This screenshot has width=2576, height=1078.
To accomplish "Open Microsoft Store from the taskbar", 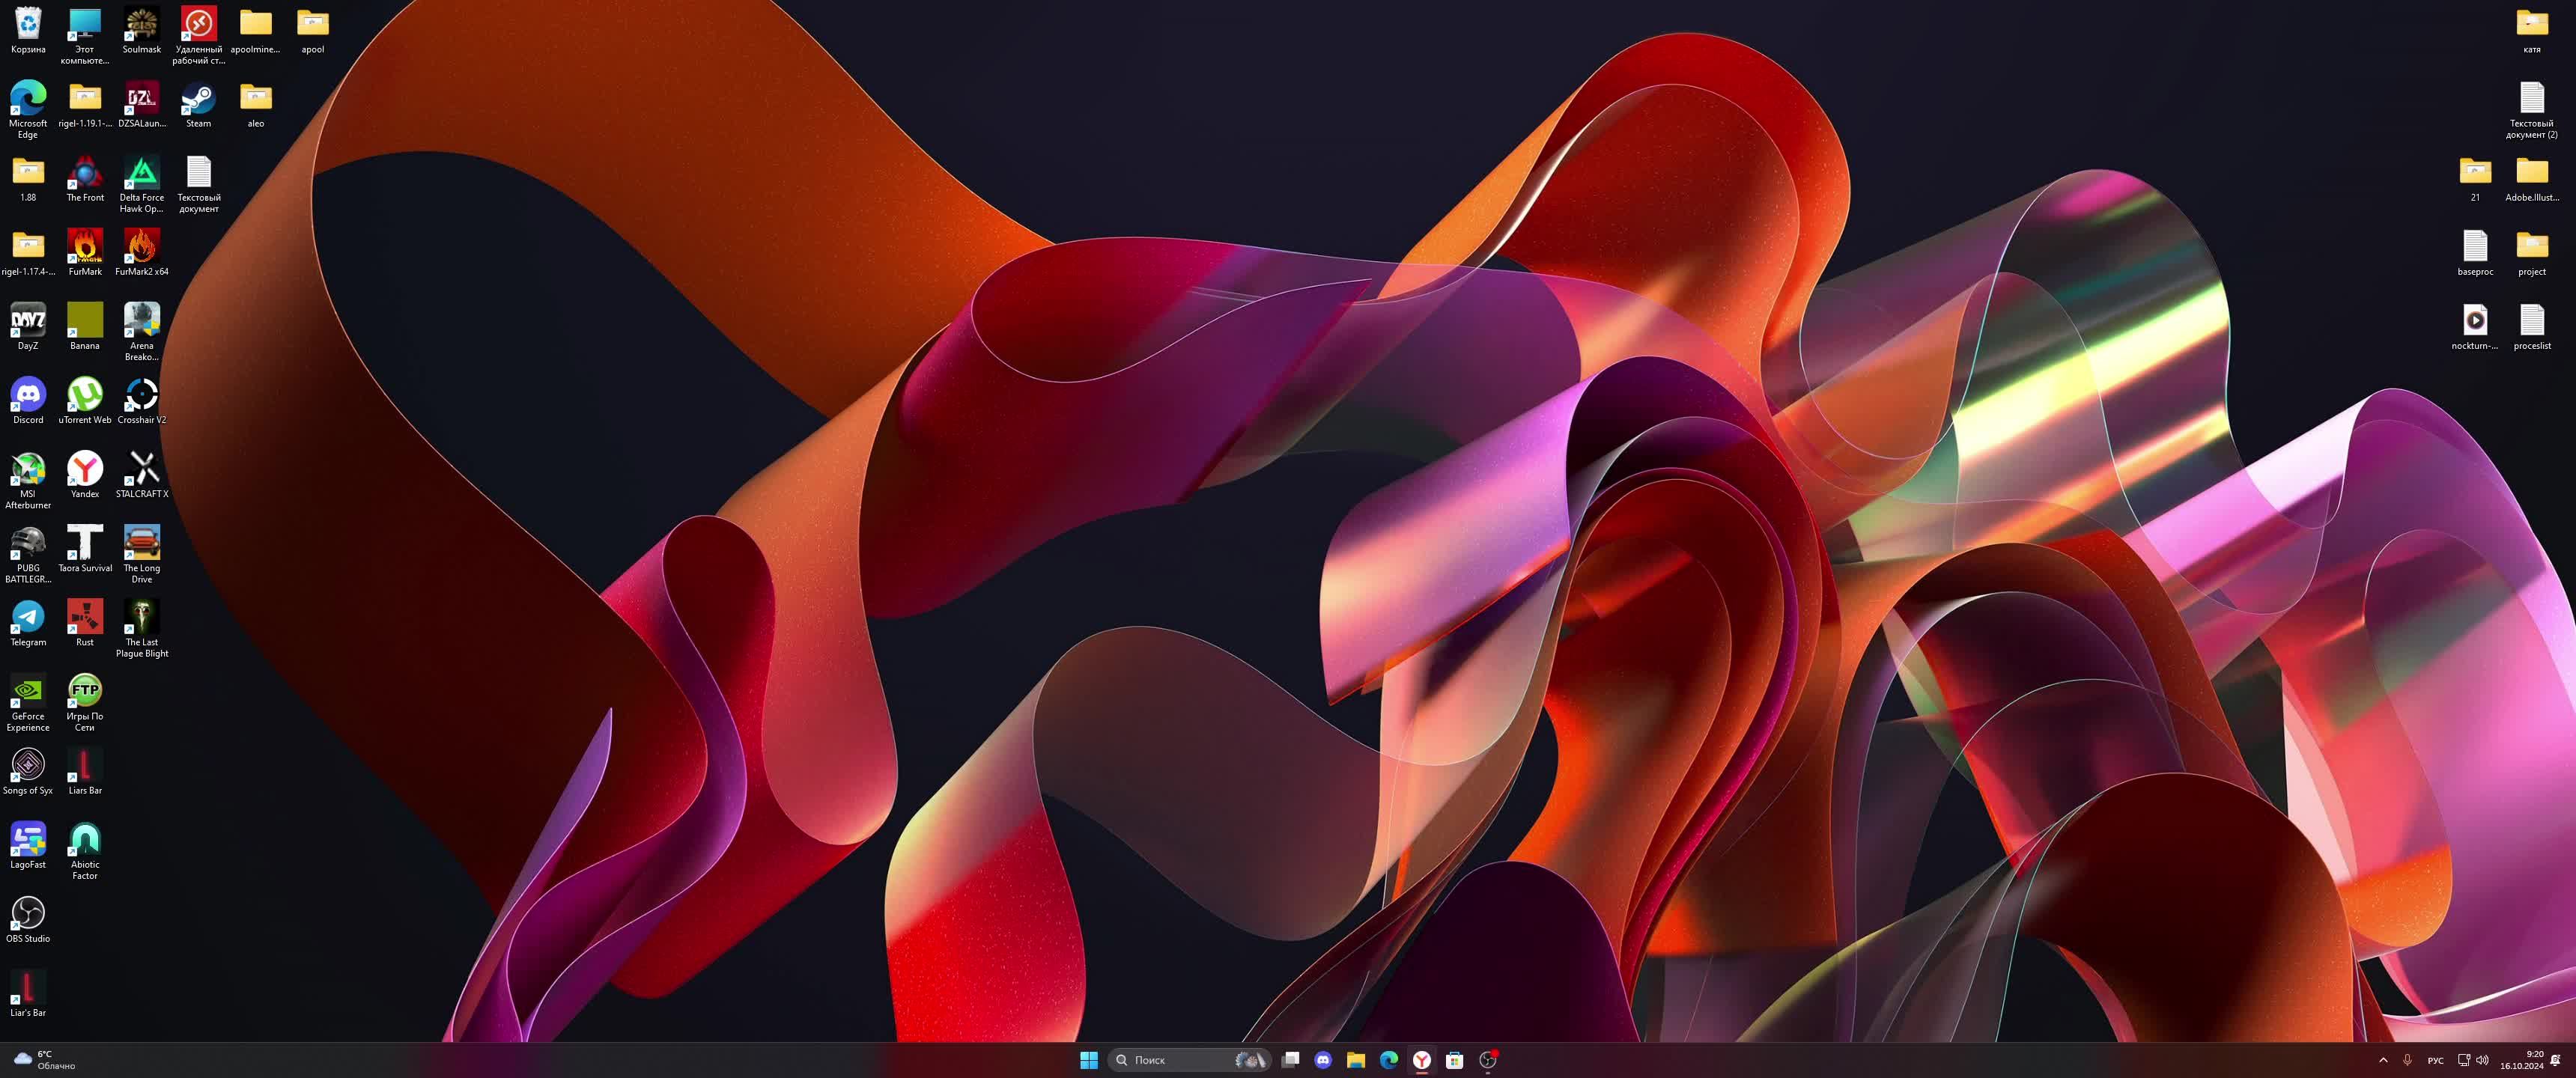I will coord(1454,1060).
